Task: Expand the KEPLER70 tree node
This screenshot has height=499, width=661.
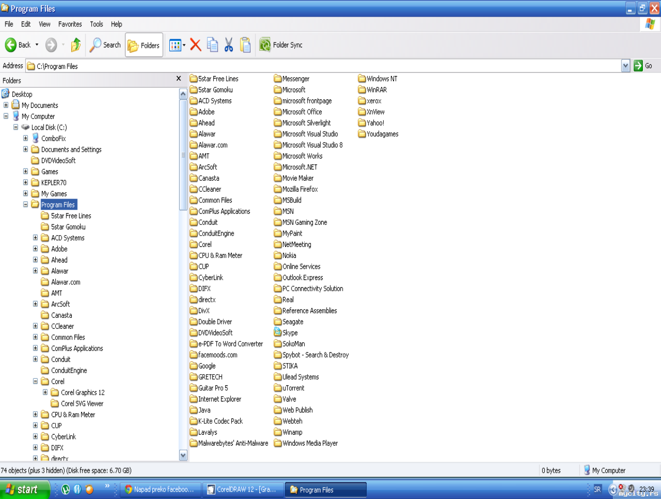Action: click(25, 182)
